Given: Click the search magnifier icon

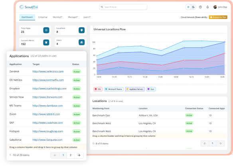Looking at the screenshot, I should (102, 7).
